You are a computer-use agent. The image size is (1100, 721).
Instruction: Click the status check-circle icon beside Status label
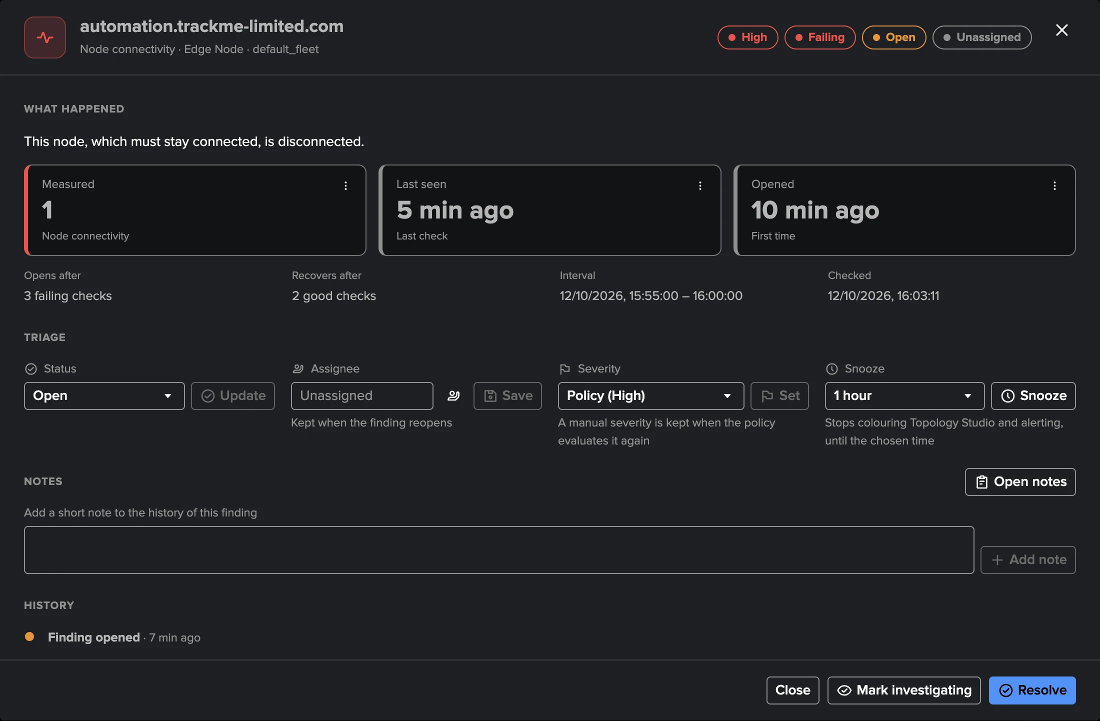[x=31, y=369]
